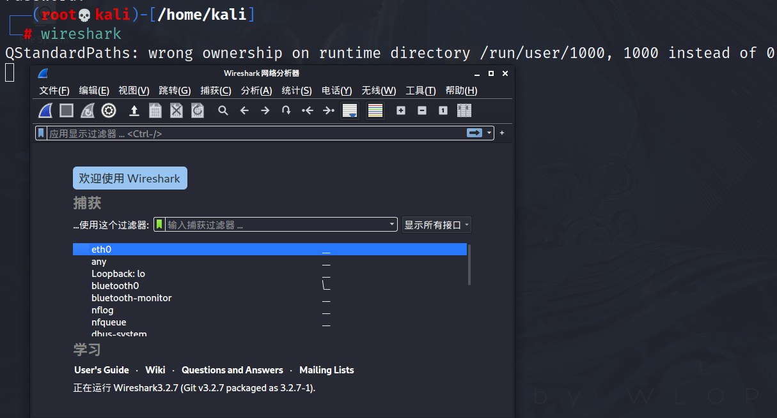Image resolution: width=777 pixels, height=418 pixels.
Task: Go forward in packet history arrow
Action: click(x=265, y=111)
